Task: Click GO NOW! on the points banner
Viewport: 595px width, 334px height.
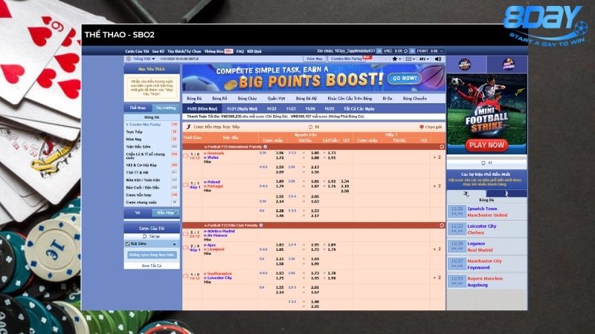Action: (405, 79)
